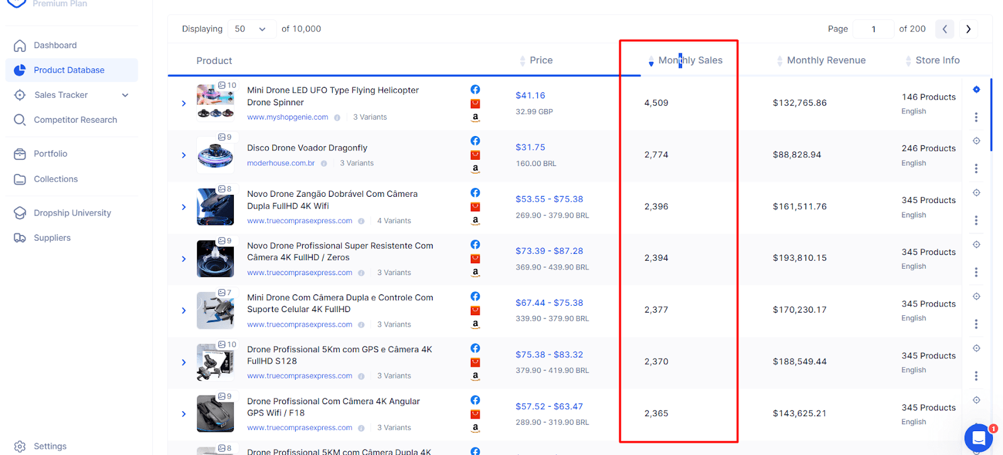Track the Mini Drone LED UFO product
Image resolution: width=1003 pixels, height=455 pixels.
pos(976,90)
